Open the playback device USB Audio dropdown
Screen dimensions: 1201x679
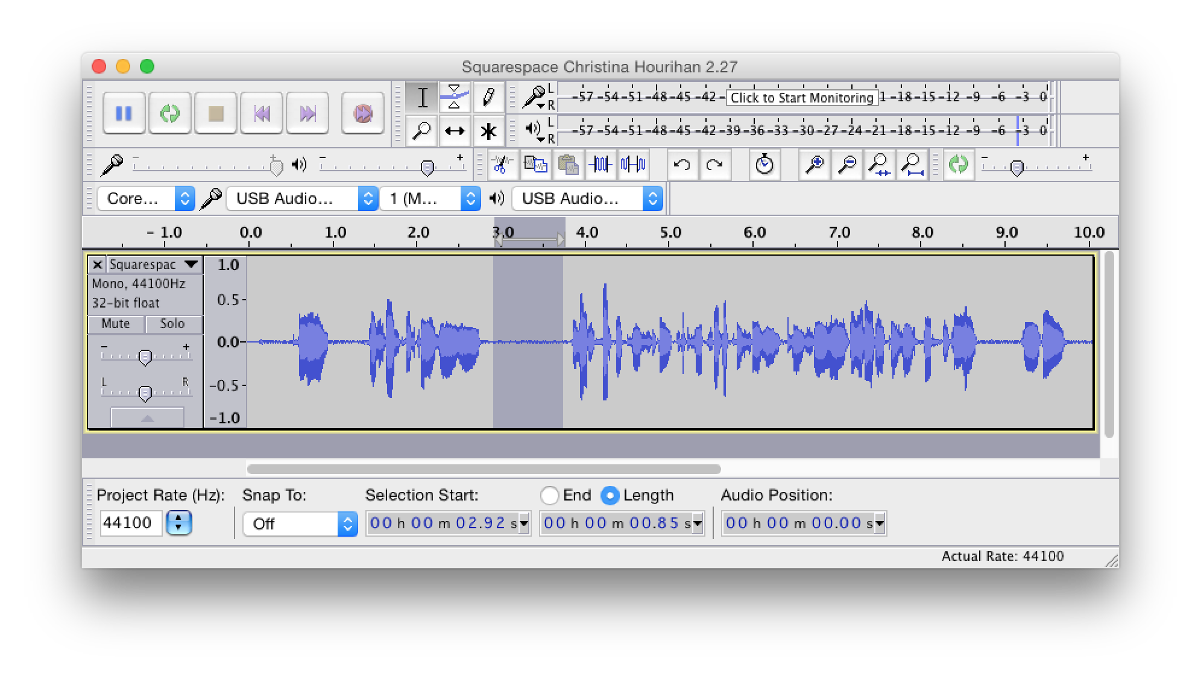[x=587, y=198]
